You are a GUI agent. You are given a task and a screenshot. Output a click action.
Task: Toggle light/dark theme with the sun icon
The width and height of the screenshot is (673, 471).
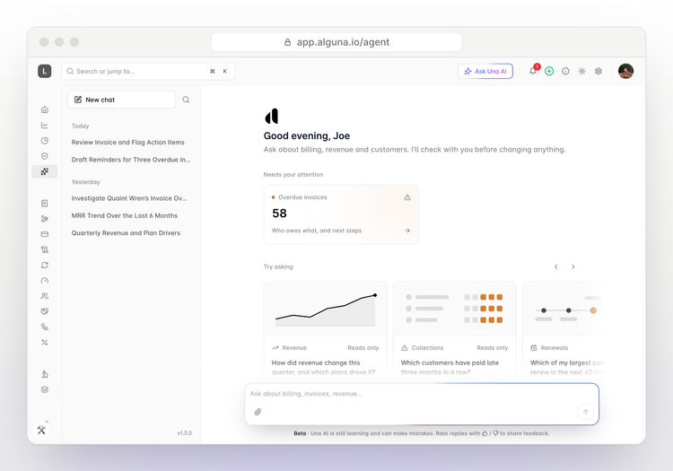pyautogui.click(x=582, y=71)
